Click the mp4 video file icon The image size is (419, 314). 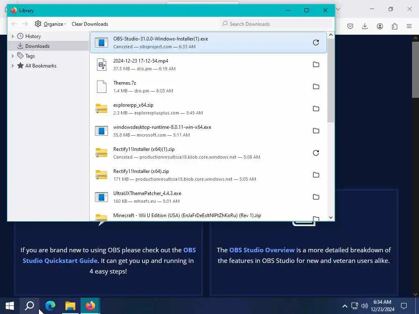pyautogui.click(x=101, y=65)
